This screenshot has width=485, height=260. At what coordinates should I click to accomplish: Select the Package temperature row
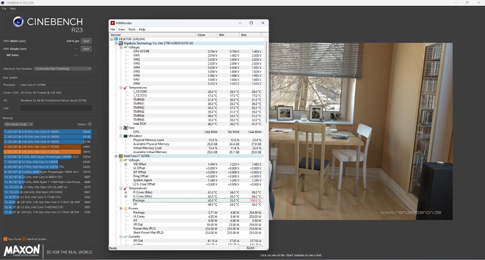pos(139,200)
